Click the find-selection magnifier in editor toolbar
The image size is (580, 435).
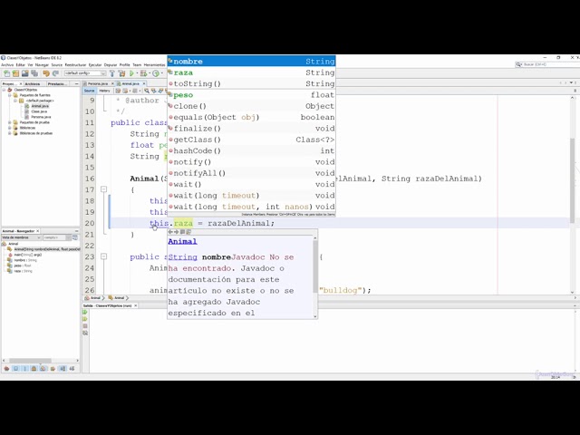pos(147,91)
